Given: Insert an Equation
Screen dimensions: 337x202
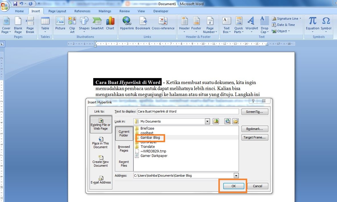Looking at the screenshot, I should click(x=312, y=25).
